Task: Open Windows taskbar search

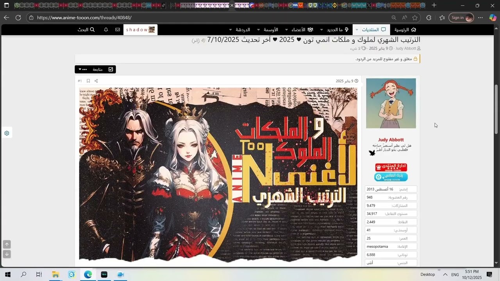Action: click(x=23, y=274)
